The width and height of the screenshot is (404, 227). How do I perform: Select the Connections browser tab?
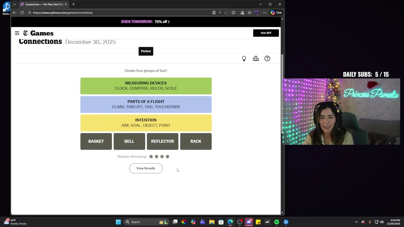(44, 4)
